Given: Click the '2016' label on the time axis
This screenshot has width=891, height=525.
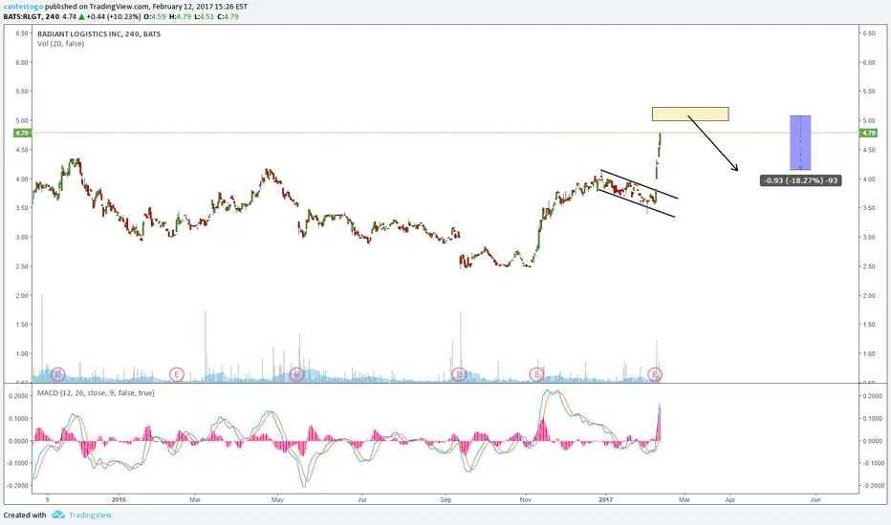Looking at the screenshot, I should click(119, 500).
